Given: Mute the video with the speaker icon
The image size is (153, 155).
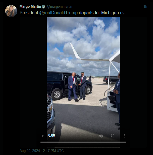Looking at the screenshot, I should point(101,136).
